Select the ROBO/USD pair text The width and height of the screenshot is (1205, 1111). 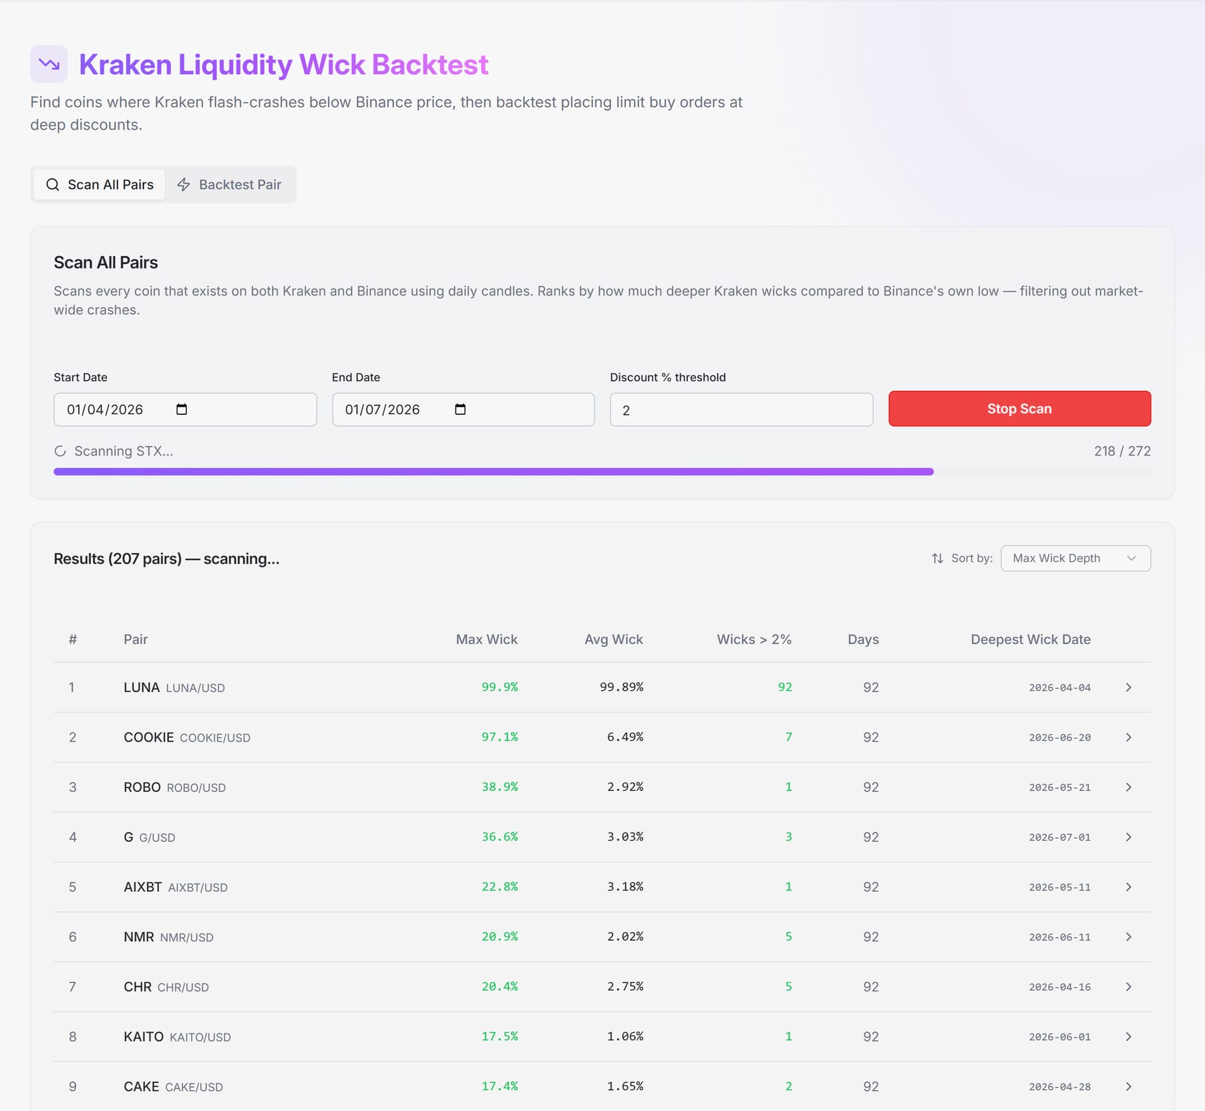196,788
